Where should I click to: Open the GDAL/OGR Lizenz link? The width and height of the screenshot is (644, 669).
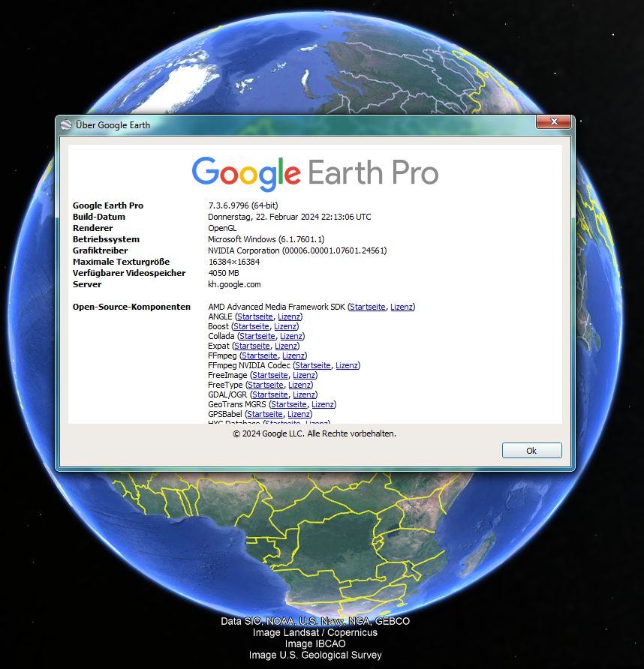(304, 395)
